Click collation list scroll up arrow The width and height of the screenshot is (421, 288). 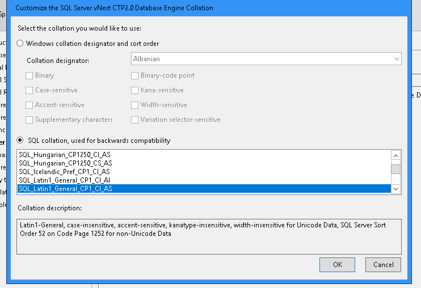[396, 155]
